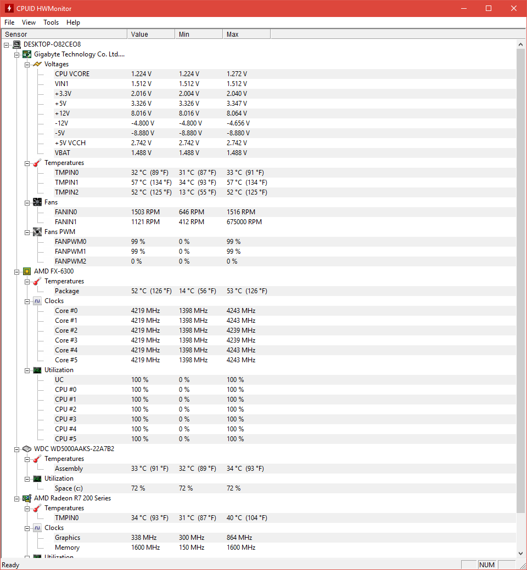Select the FANIN0 row
The image size is (527, 570).
pyautogui.click(x=285, y=212)
